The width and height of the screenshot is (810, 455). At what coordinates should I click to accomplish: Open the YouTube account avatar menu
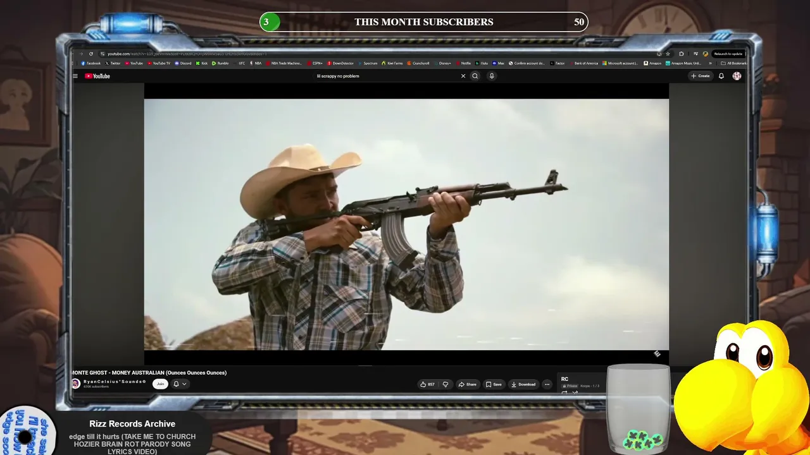(x=737, y=76)
